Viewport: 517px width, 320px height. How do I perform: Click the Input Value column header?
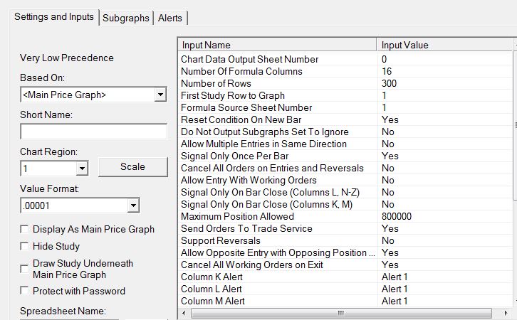click(442, 45)
